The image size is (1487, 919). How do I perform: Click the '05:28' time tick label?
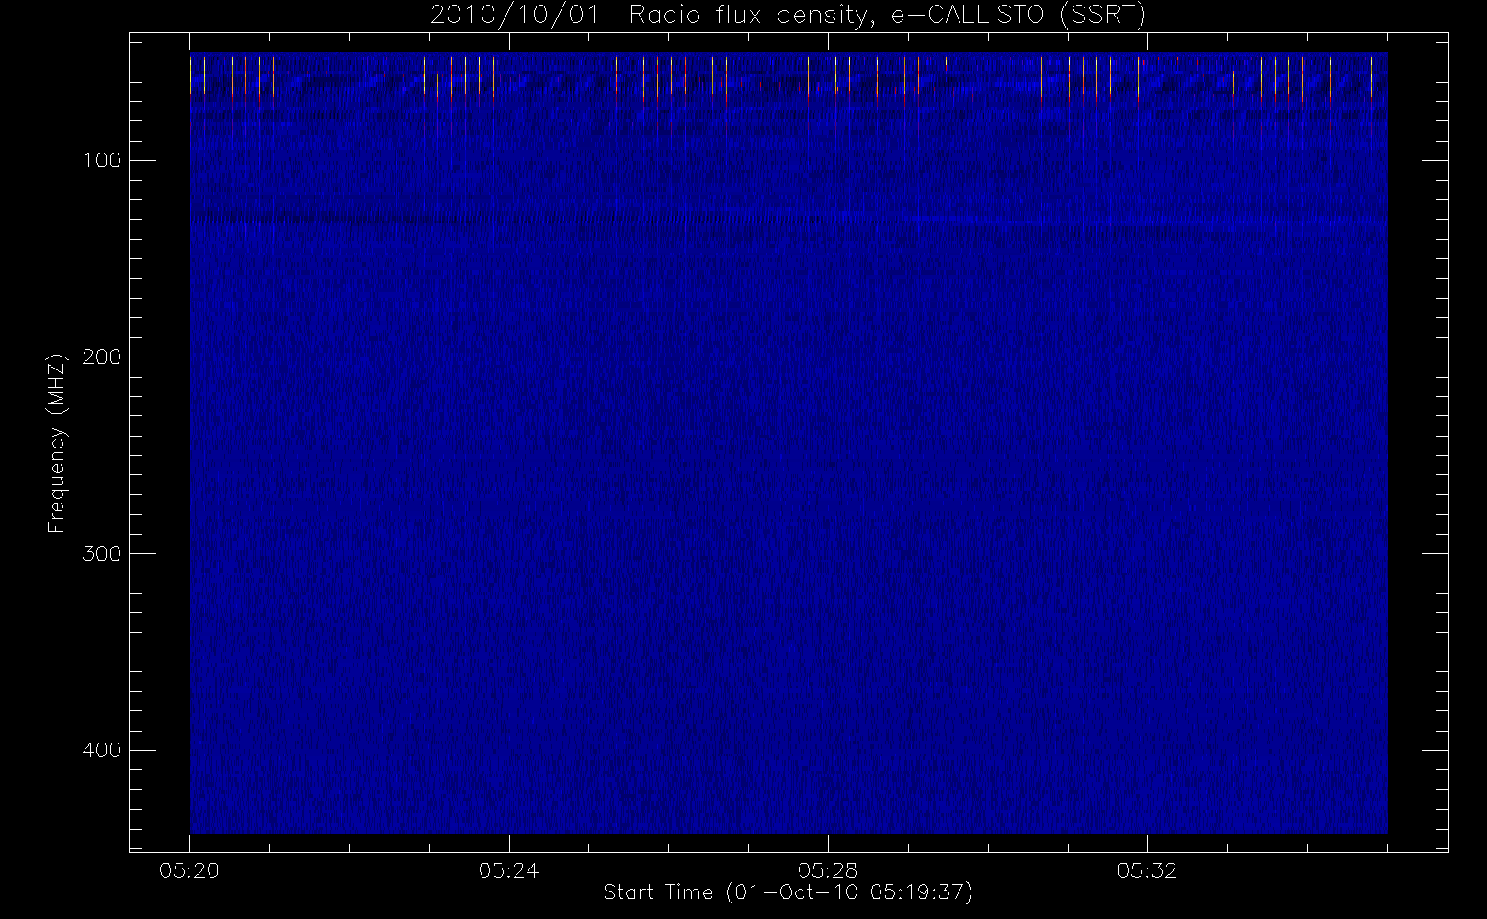[x=827, y=870]
